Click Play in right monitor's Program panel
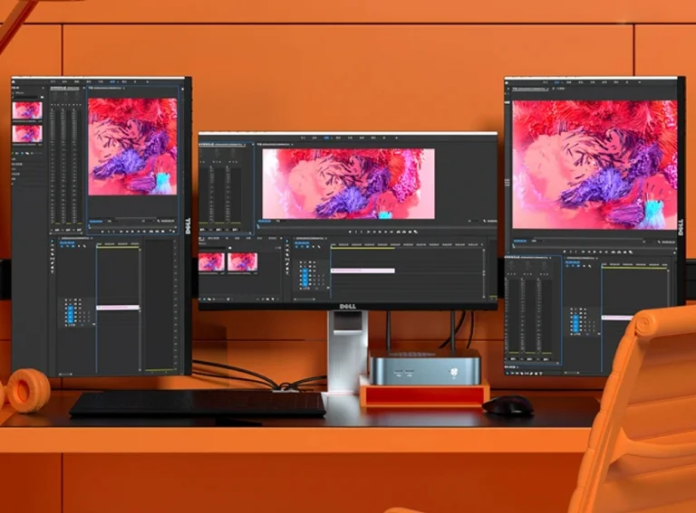696x513 pixels. click(594, 252)
